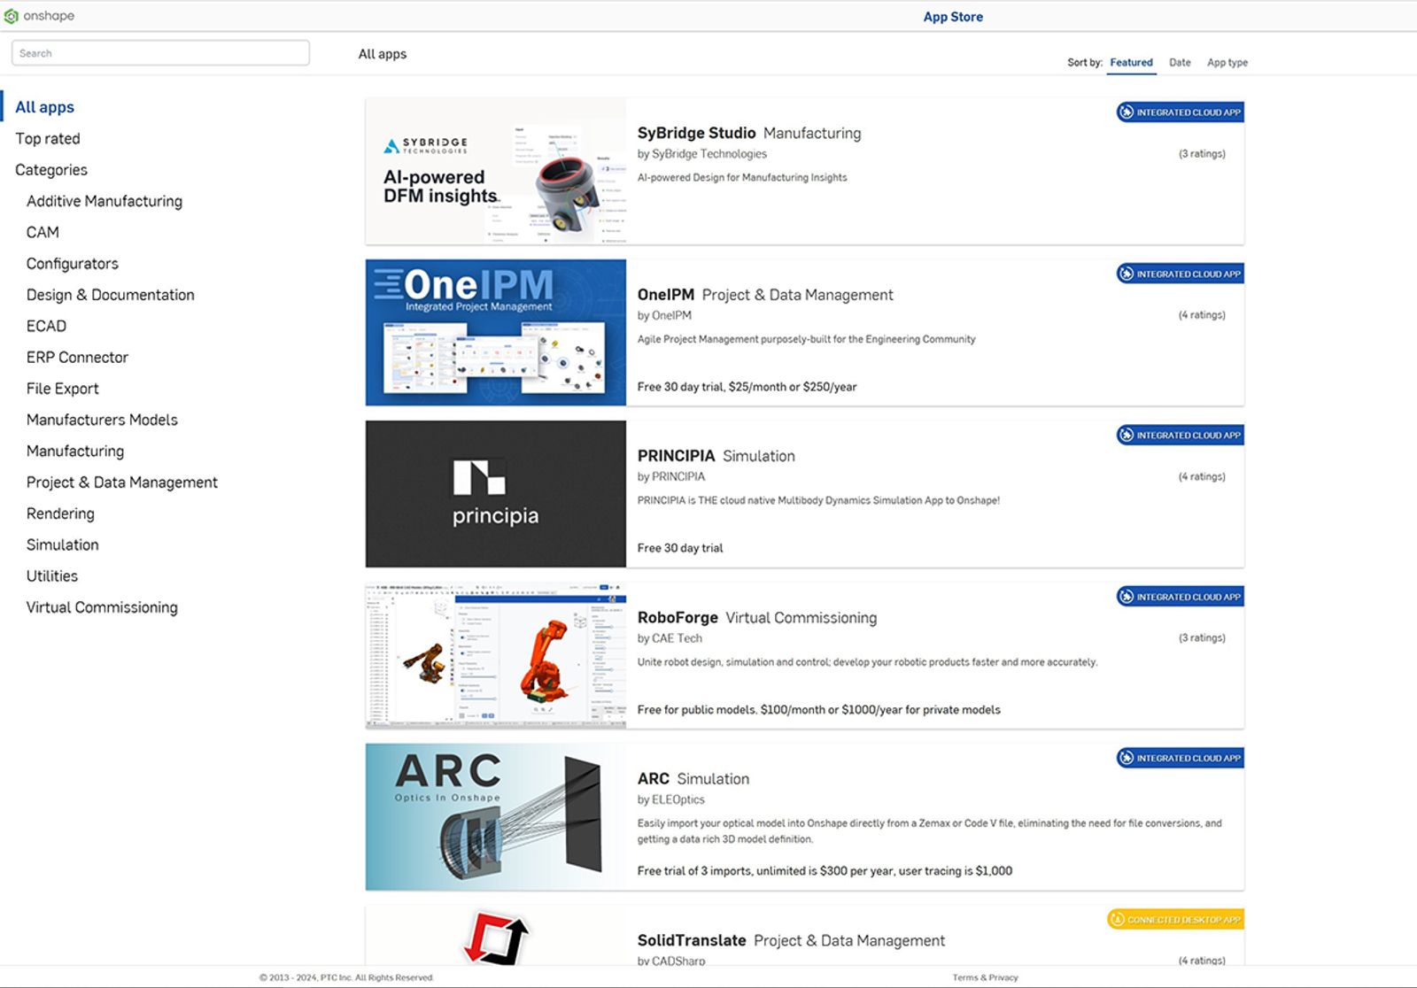
Task: Click RoboForge's Integrated Cloud App badge
Action: point(1180,597)
